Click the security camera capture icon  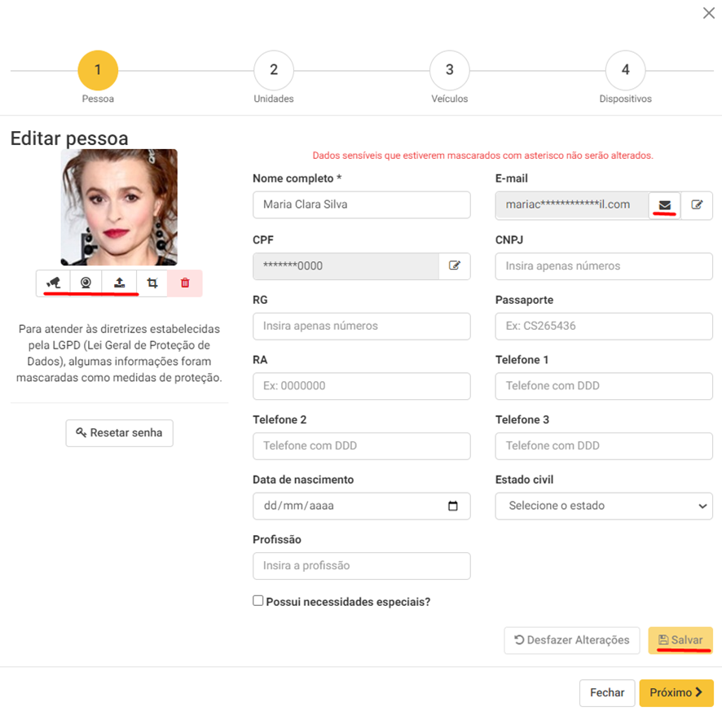(54, 283)
